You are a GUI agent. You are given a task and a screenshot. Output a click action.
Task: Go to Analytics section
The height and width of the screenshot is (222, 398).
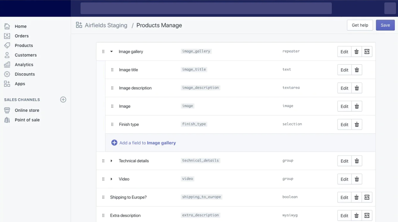(x=24, y=65)
